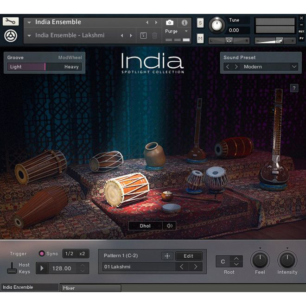Click the ModWheel label in Groove panel
The image size is (306, 306).
point(70,57)
